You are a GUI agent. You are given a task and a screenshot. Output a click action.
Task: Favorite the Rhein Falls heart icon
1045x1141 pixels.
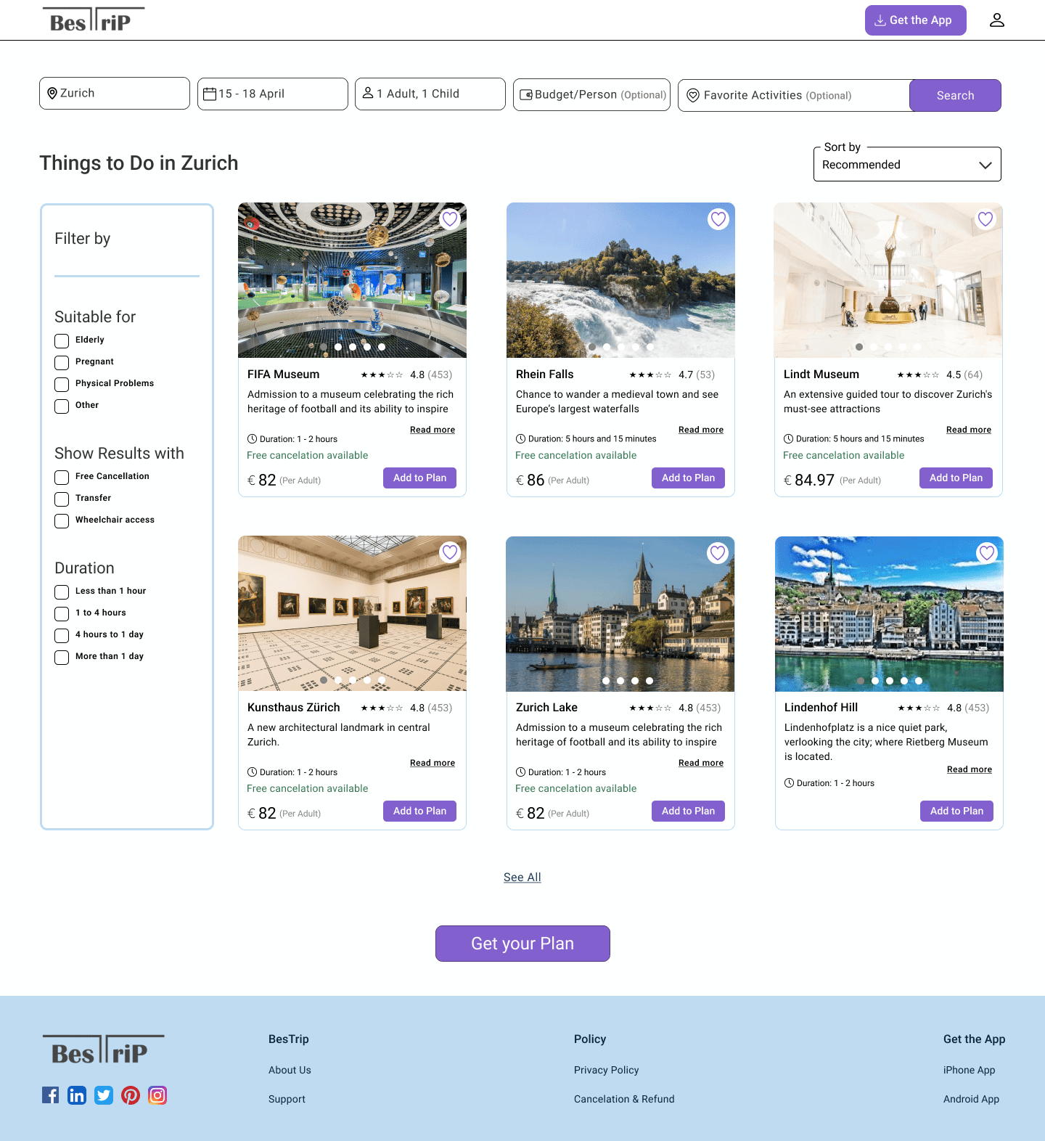[x=718, y=219]
